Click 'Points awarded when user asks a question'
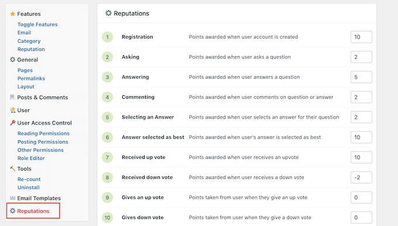This screenshot has width=398, height=226. pos(240,57)
